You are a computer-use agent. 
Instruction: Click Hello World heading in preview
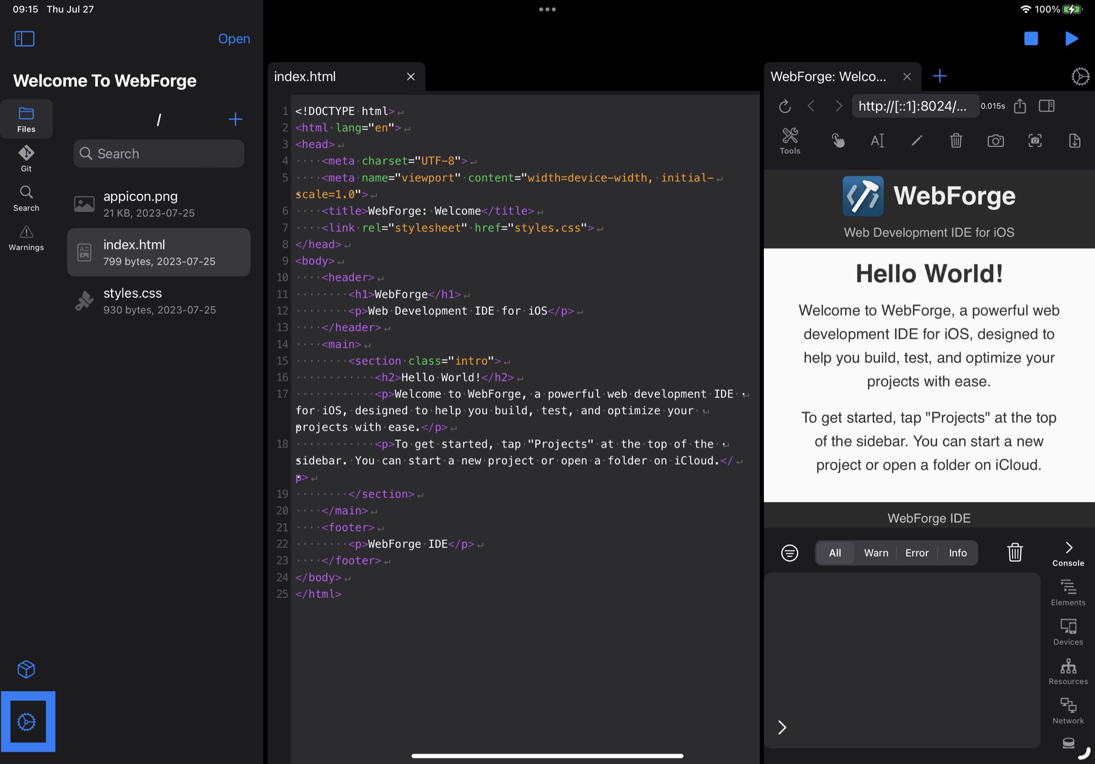click(x=929, y=274)
